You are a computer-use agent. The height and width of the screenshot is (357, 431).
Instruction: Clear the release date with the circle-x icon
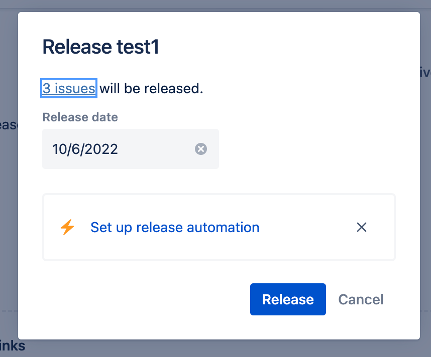[201, 149]
